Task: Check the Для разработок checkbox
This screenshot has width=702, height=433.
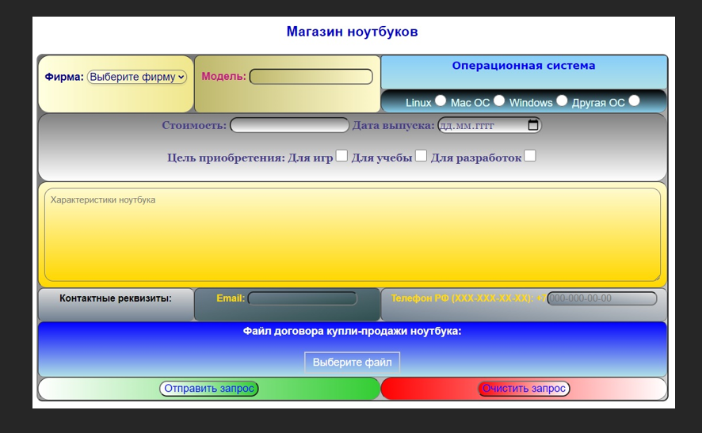Action: (x=530, y=156)
